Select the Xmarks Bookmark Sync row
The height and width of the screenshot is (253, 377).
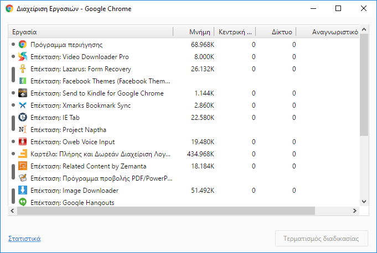184,106
